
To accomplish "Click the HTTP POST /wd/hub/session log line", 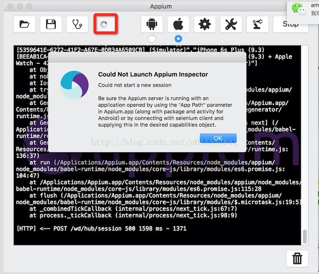I will pos(101,229).
